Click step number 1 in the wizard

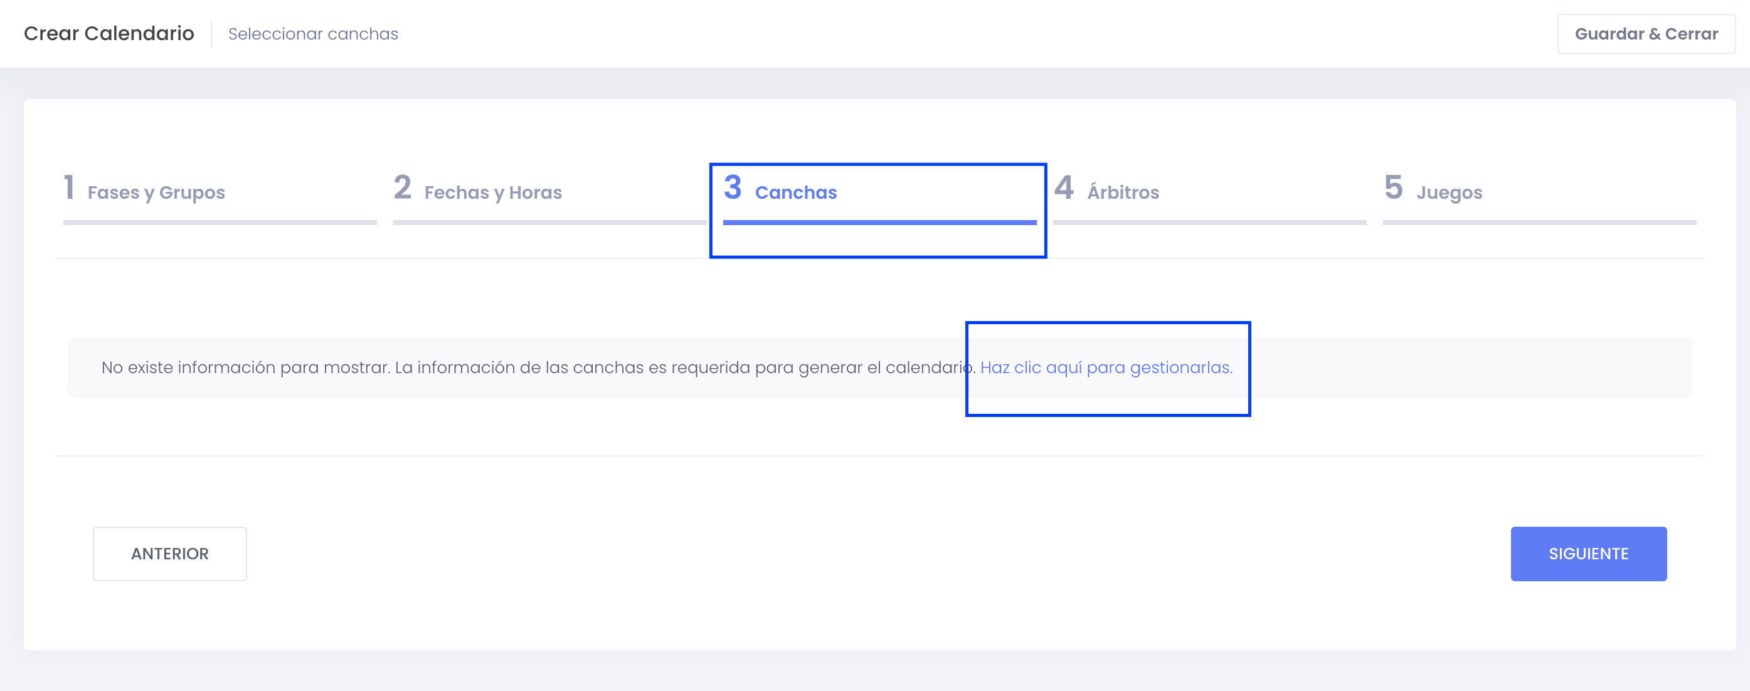[68, 187]
